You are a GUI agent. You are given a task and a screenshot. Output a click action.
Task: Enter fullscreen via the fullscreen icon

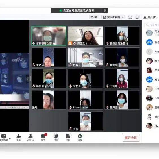[x=130, y=17]
